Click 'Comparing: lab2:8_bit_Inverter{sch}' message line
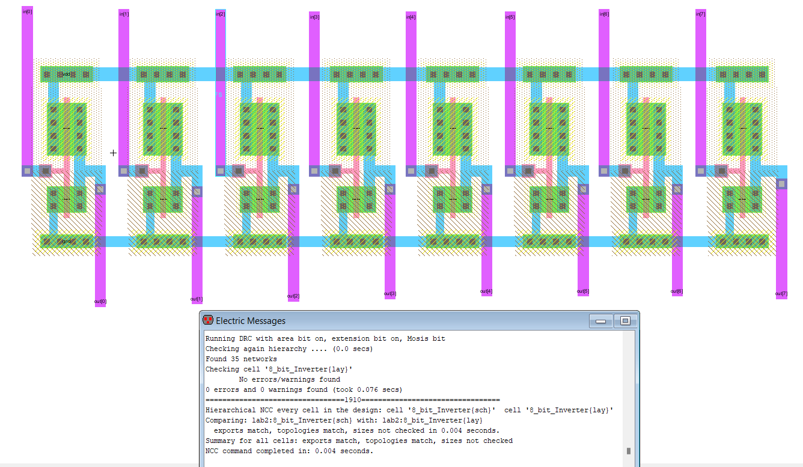803x467 pixels. click(344, 420)
